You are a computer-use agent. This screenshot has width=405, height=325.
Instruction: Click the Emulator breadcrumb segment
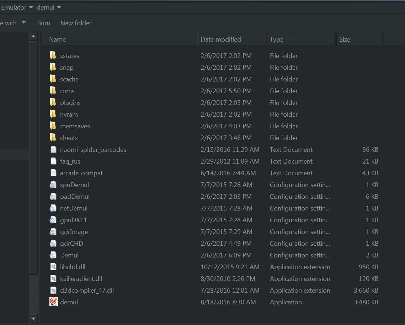point(14,7)
